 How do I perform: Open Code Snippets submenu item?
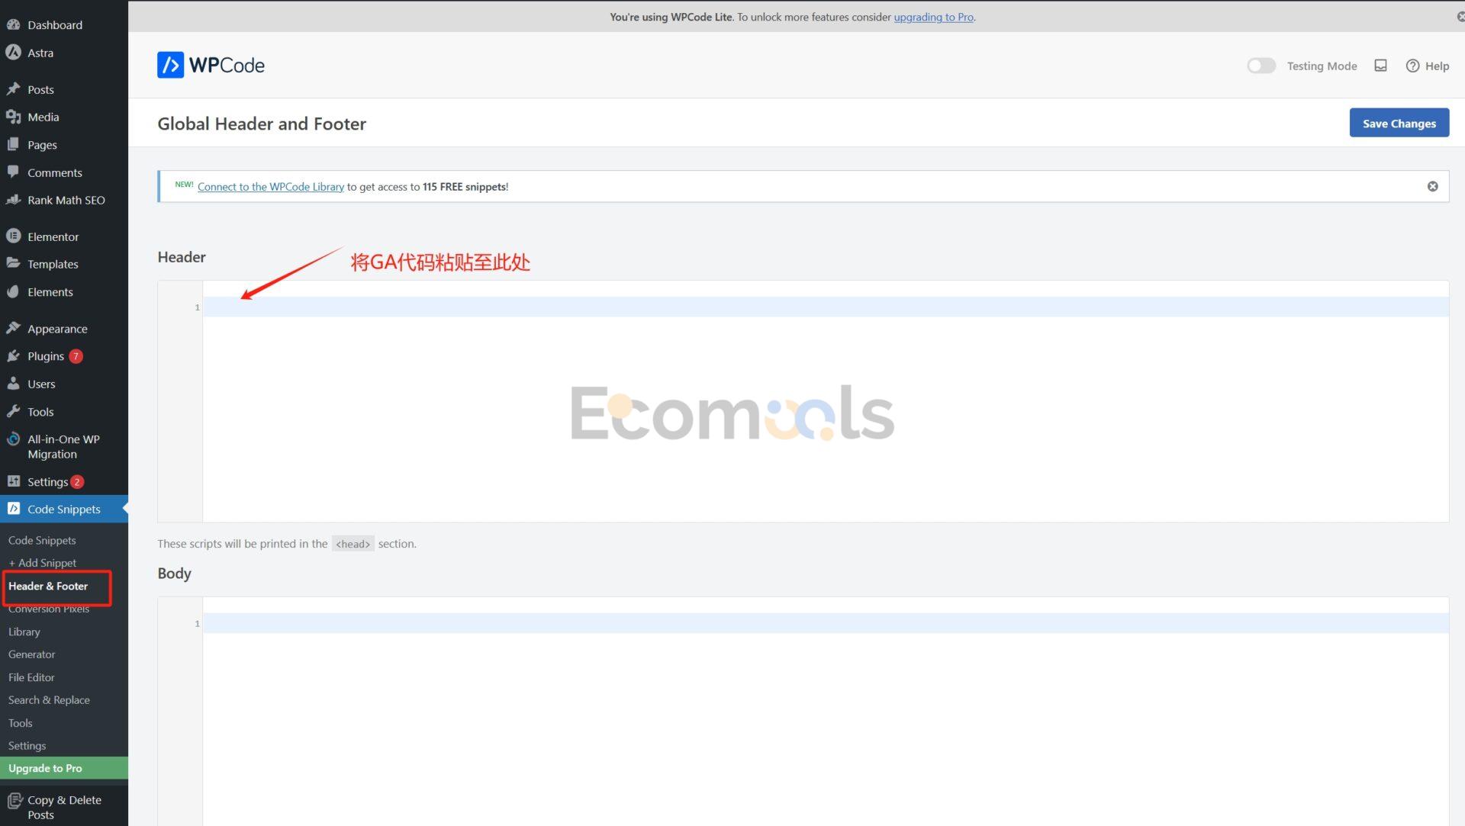[42, 540]
